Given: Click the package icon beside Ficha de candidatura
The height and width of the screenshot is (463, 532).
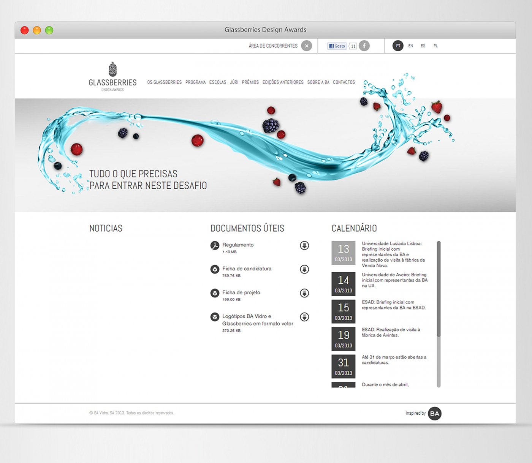Looking at the screenshot, I should (x=214, y=270).
